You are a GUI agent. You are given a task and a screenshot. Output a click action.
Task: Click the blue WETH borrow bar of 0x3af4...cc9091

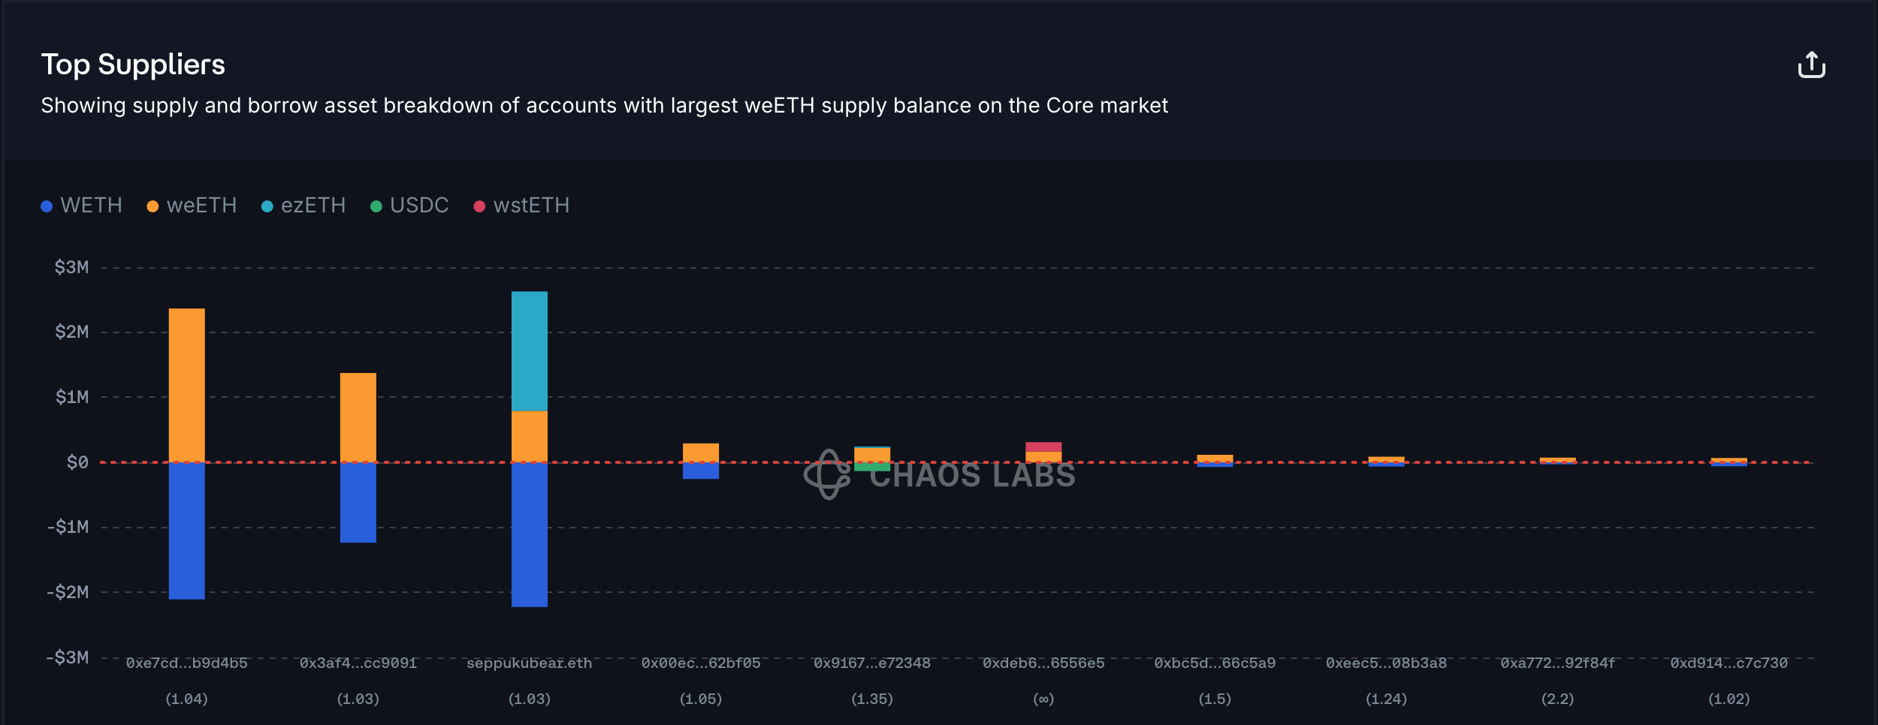(358, 501)
